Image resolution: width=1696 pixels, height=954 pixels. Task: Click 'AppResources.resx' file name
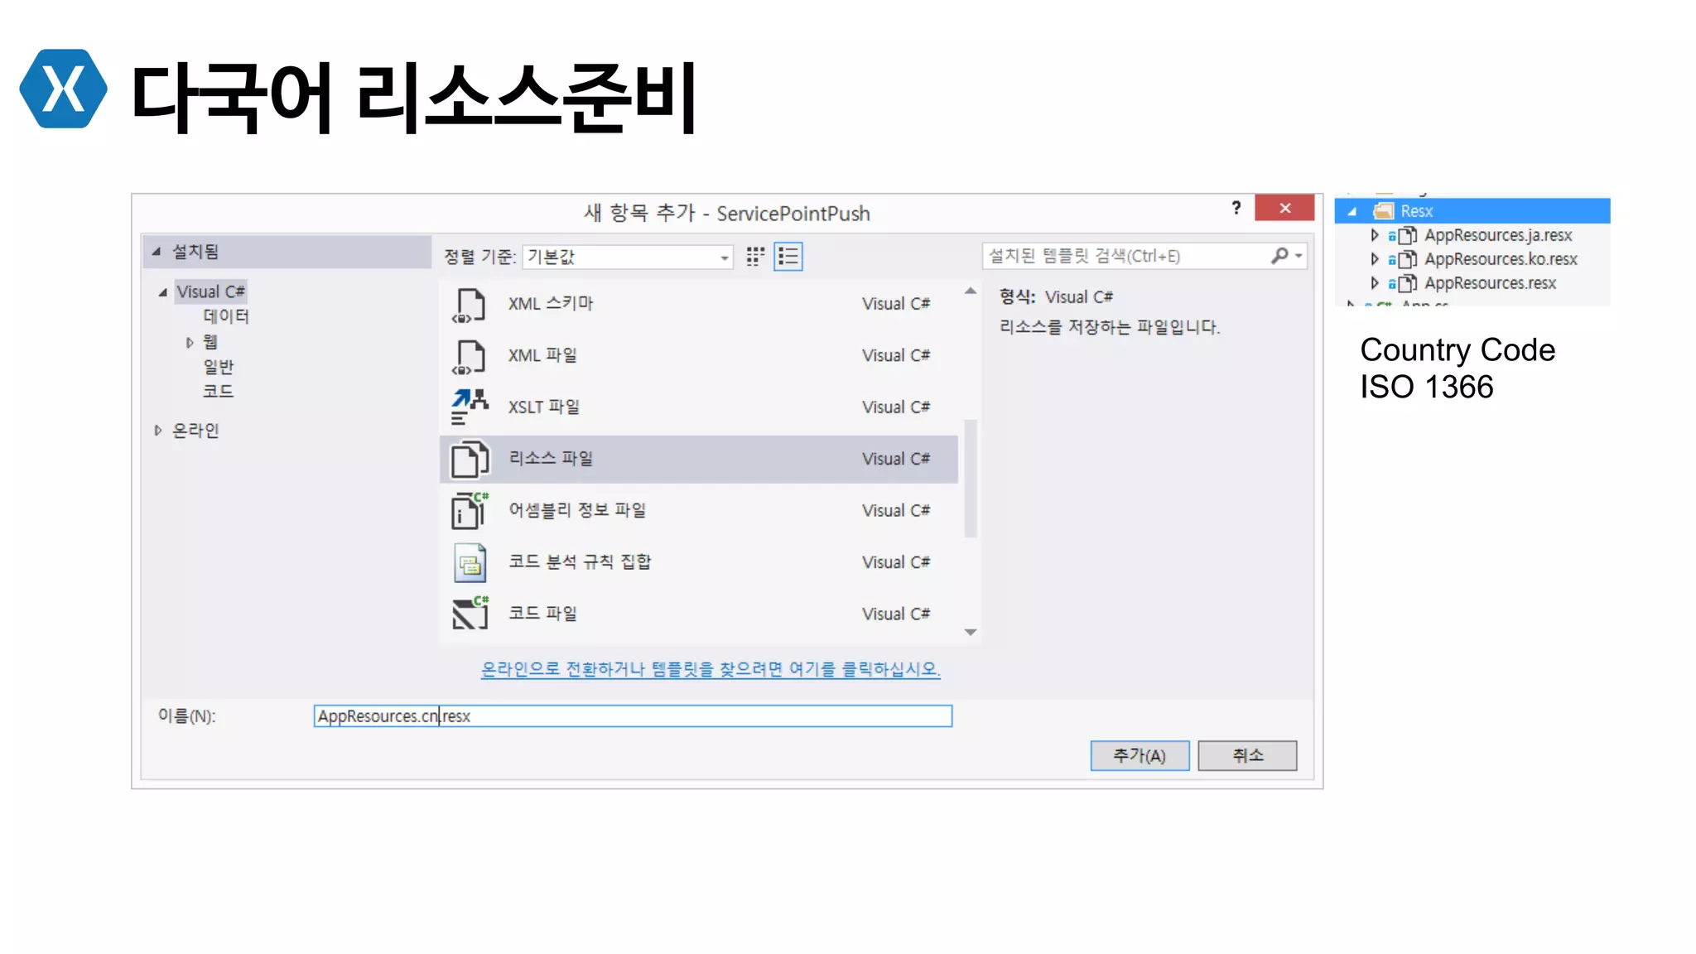click(1490, 284)
